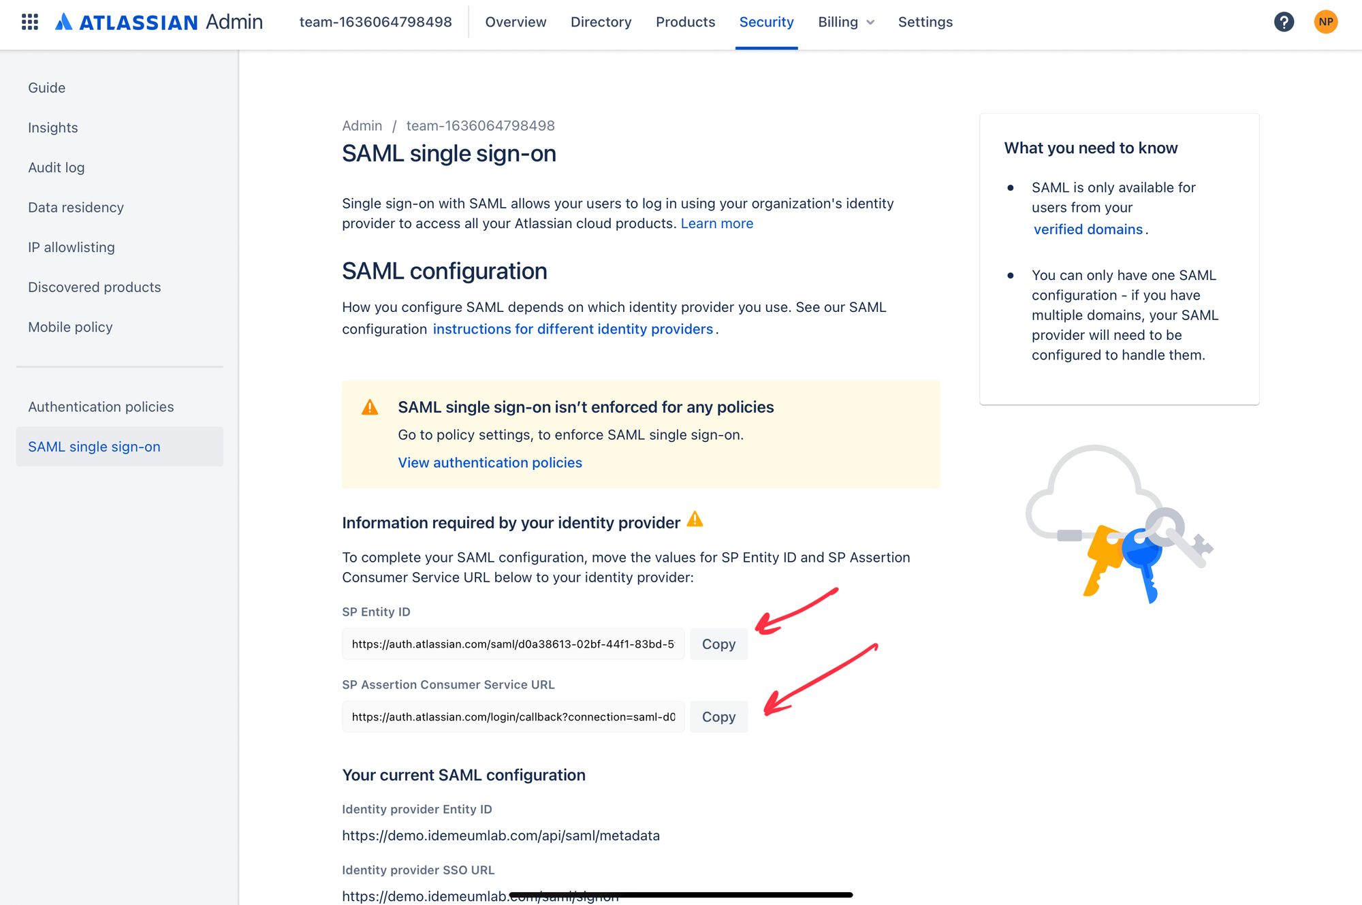The image size is (1362, 905).
Task: Go to Mobile policy
Action: click(x=70, y=327)
